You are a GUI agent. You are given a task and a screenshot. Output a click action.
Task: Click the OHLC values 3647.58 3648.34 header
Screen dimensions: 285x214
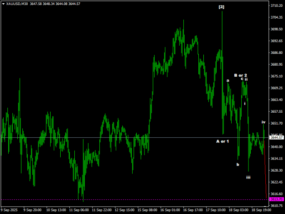55,4
